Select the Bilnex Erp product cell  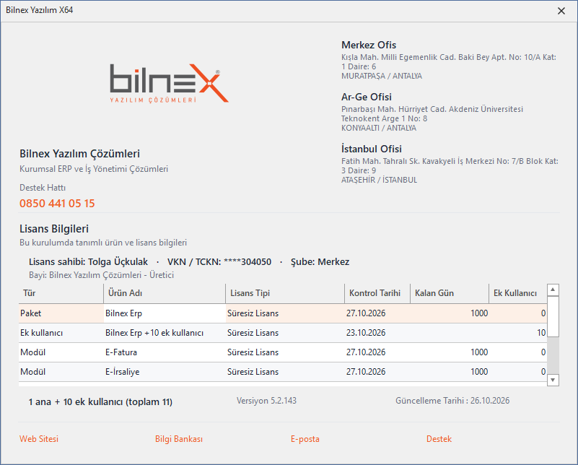coord(165,313)
